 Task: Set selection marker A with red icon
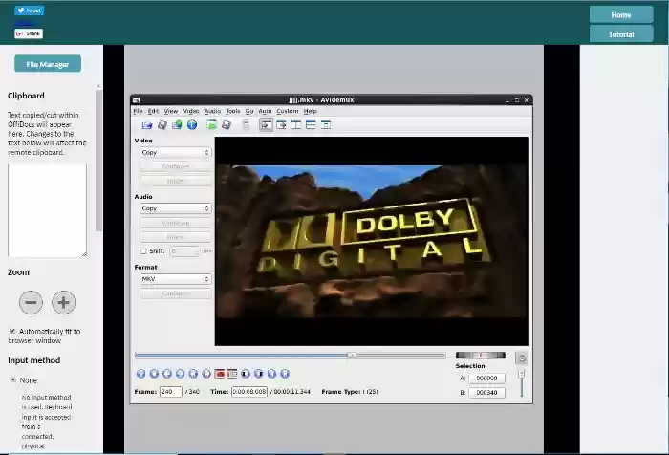coord(219,374)
